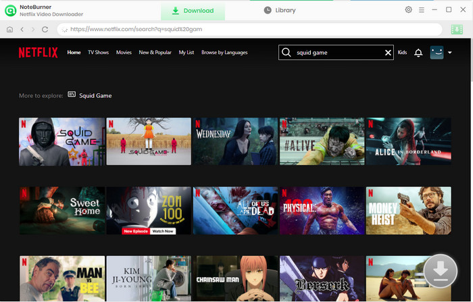Image resolution: width=473 pixels, height=302 pixels.
Task: Go to the browser home page
Action: tap(9, 29)
